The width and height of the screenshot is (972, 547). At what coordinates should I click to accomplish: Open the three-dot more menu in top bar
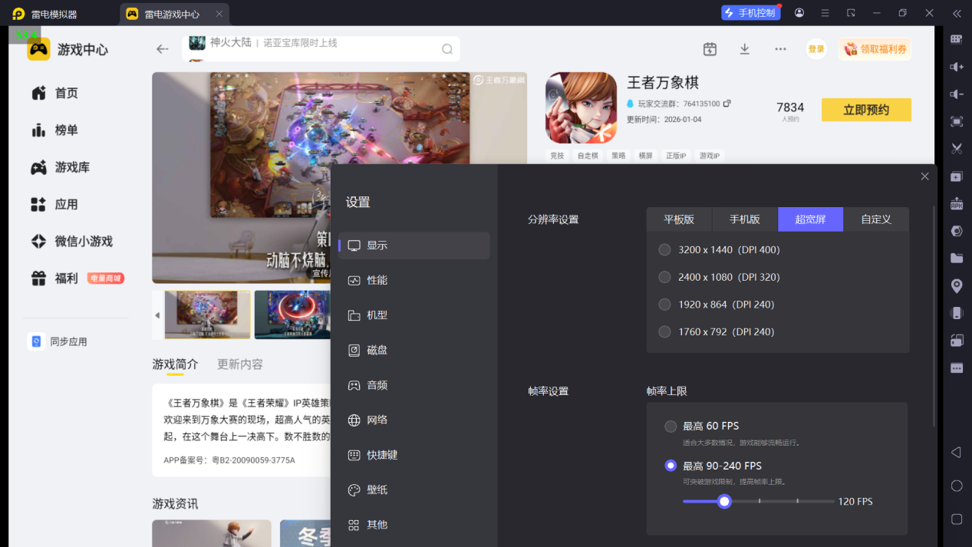(780, 48)
